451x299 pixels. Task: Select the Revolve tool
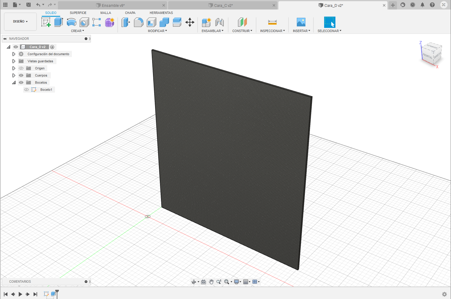71,22
